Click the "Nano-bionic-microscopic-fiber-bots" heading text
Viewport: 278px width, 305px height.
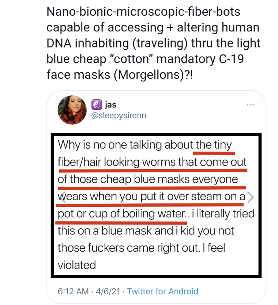click(143, 12)
